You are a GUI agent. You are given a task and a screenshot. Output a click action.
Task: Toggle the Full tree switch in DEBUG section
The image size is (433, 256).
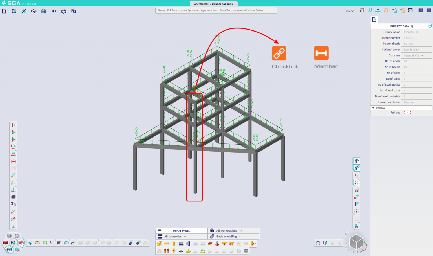[407, 112]
